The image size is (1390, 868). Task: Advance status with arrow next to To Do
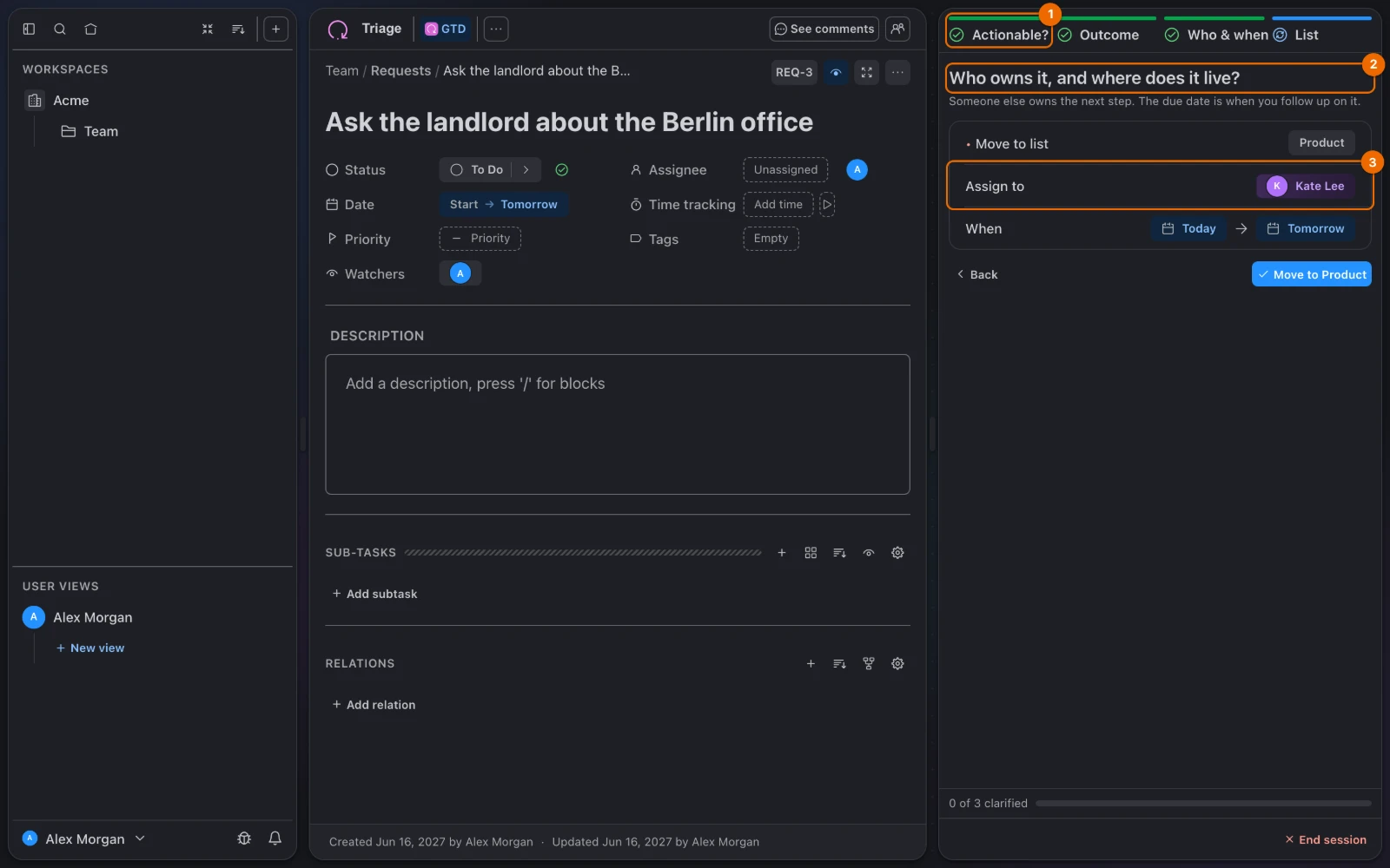pyautogui.click(x=526, y=170)
